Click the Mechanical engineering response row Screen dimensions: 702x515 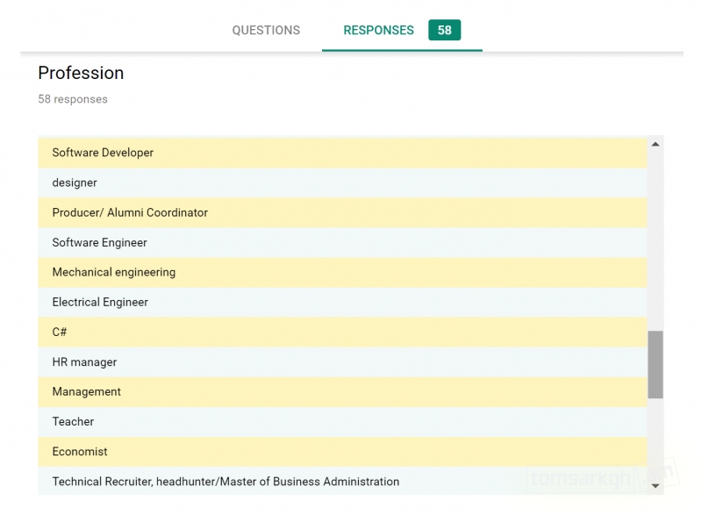pyautogui.click(x=342, y=273)
